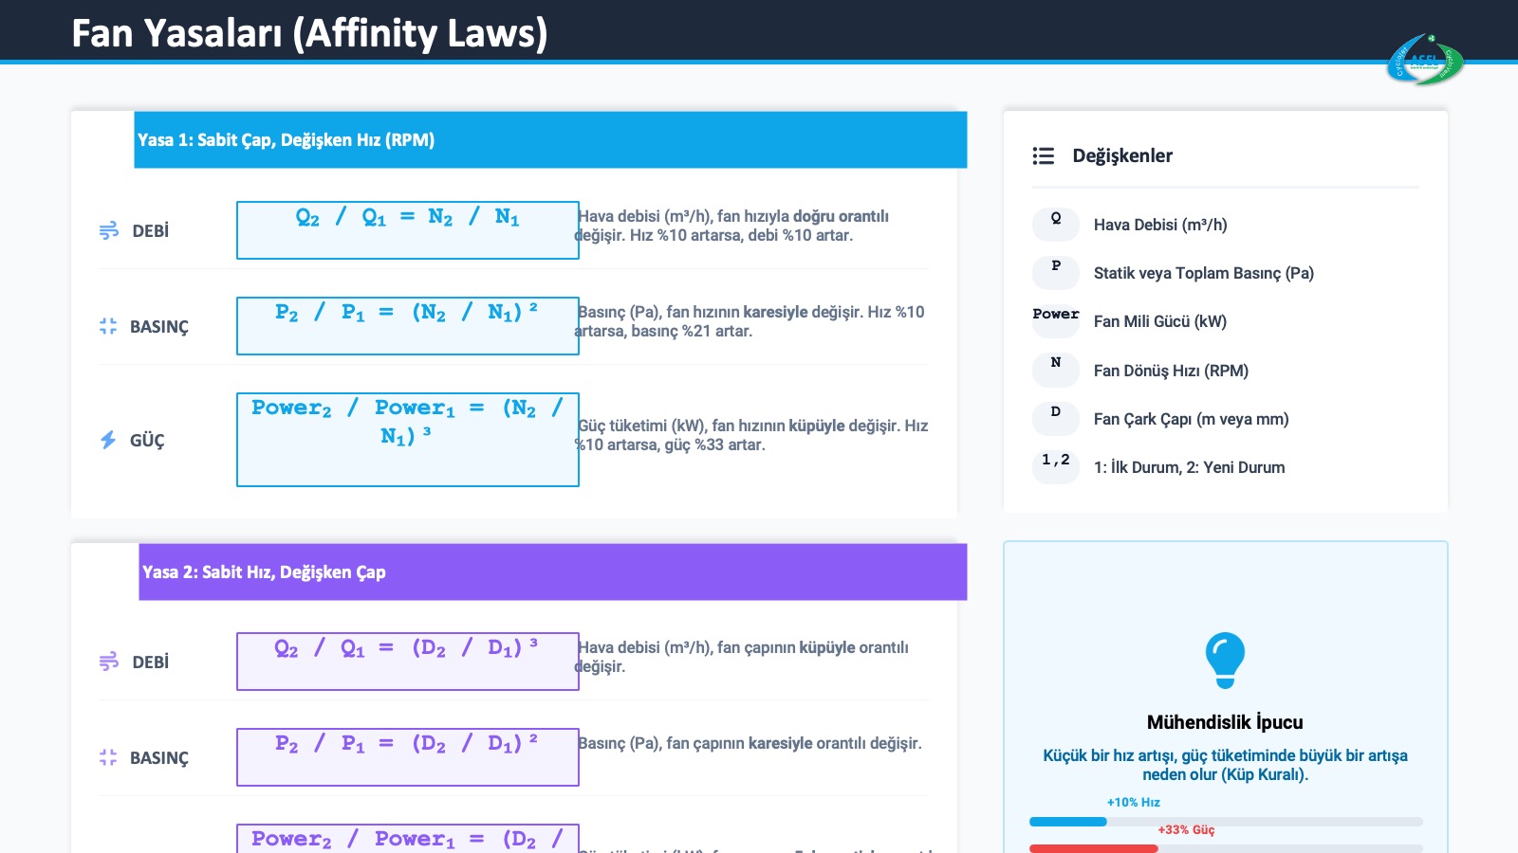Click the purple BASINÇ icon in Yasa 2

(108, 757)
